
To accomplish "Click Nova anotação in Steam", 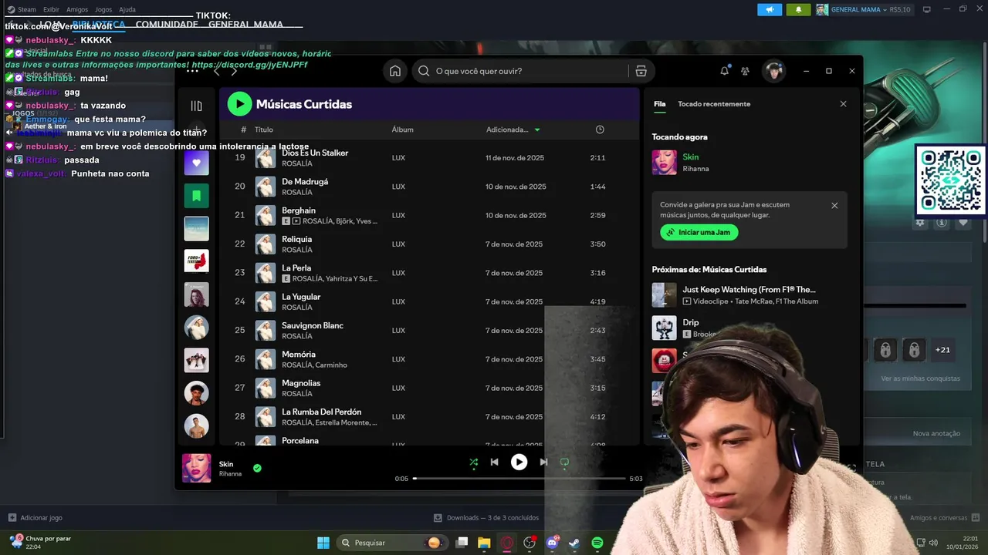I will click(936, 434).
